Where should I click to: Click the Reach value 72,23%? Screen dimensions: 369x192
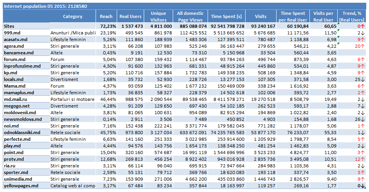pyautogui.click(x=108, y=26)
